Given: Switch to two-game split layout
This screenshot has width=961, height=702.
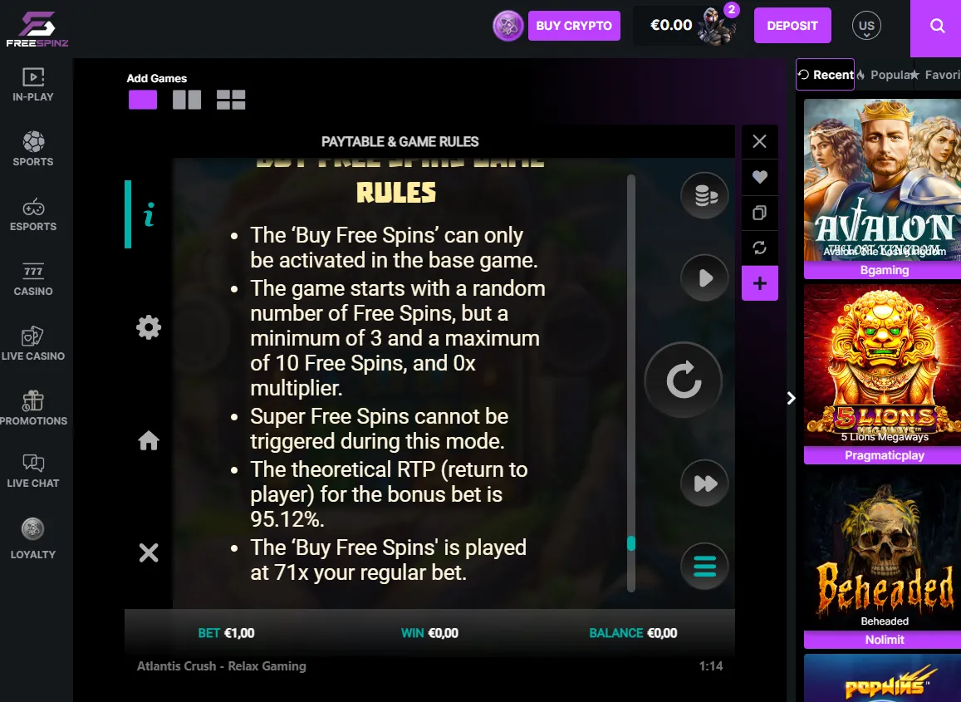Looking at the screenshot, I should pyautogui.click(x=187, y=100).
